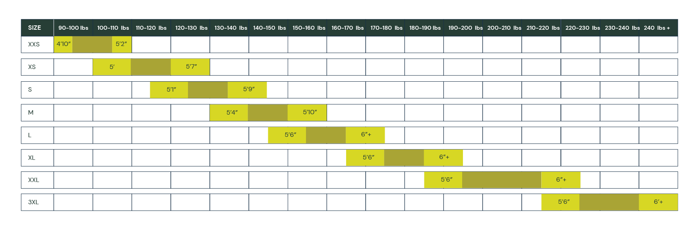Image resolution: width=699 pixels, height=230 pixels.
Task: Click the 200-210 lbs column header
Action: pyautogui.click(x=504, y=28)
